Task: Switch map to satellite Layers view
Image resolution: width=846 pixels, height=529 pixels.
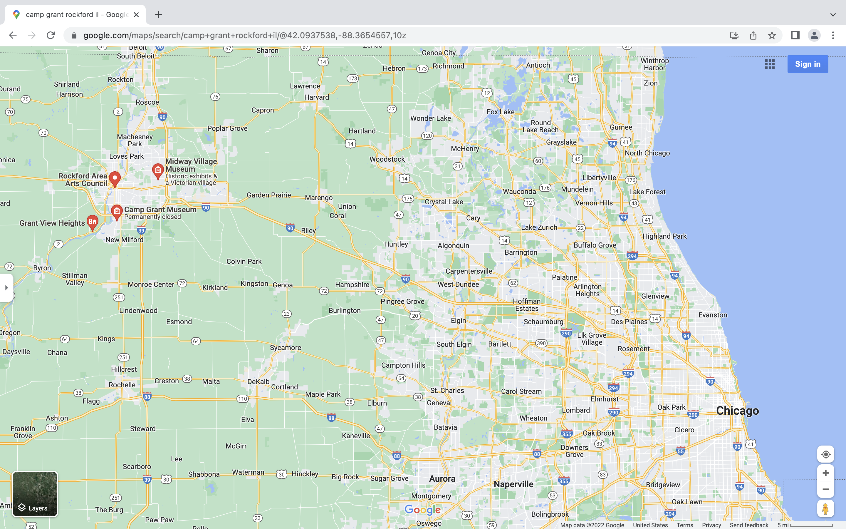Action: (x=35, y=494)
